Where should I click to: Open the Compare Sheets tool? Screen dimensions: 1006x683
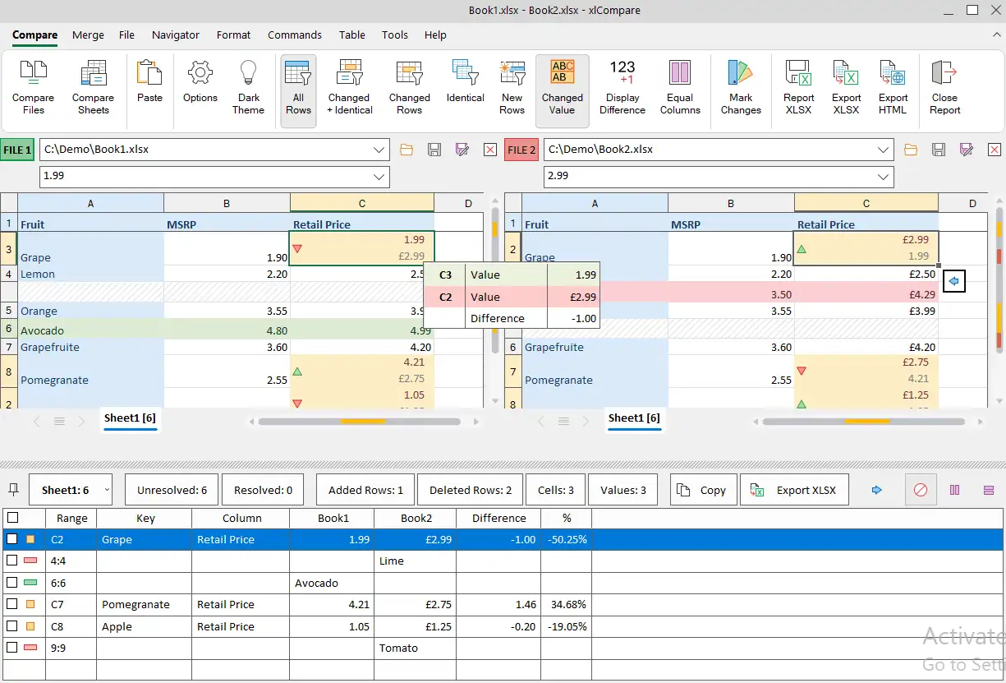click(x=93, y=87)
